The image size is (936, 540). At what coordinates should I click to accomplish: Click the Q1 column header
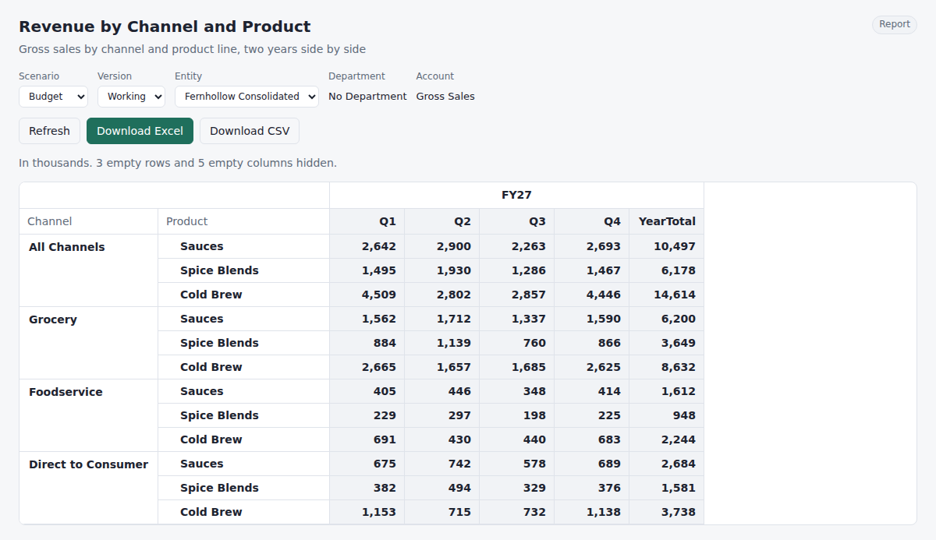367,221
